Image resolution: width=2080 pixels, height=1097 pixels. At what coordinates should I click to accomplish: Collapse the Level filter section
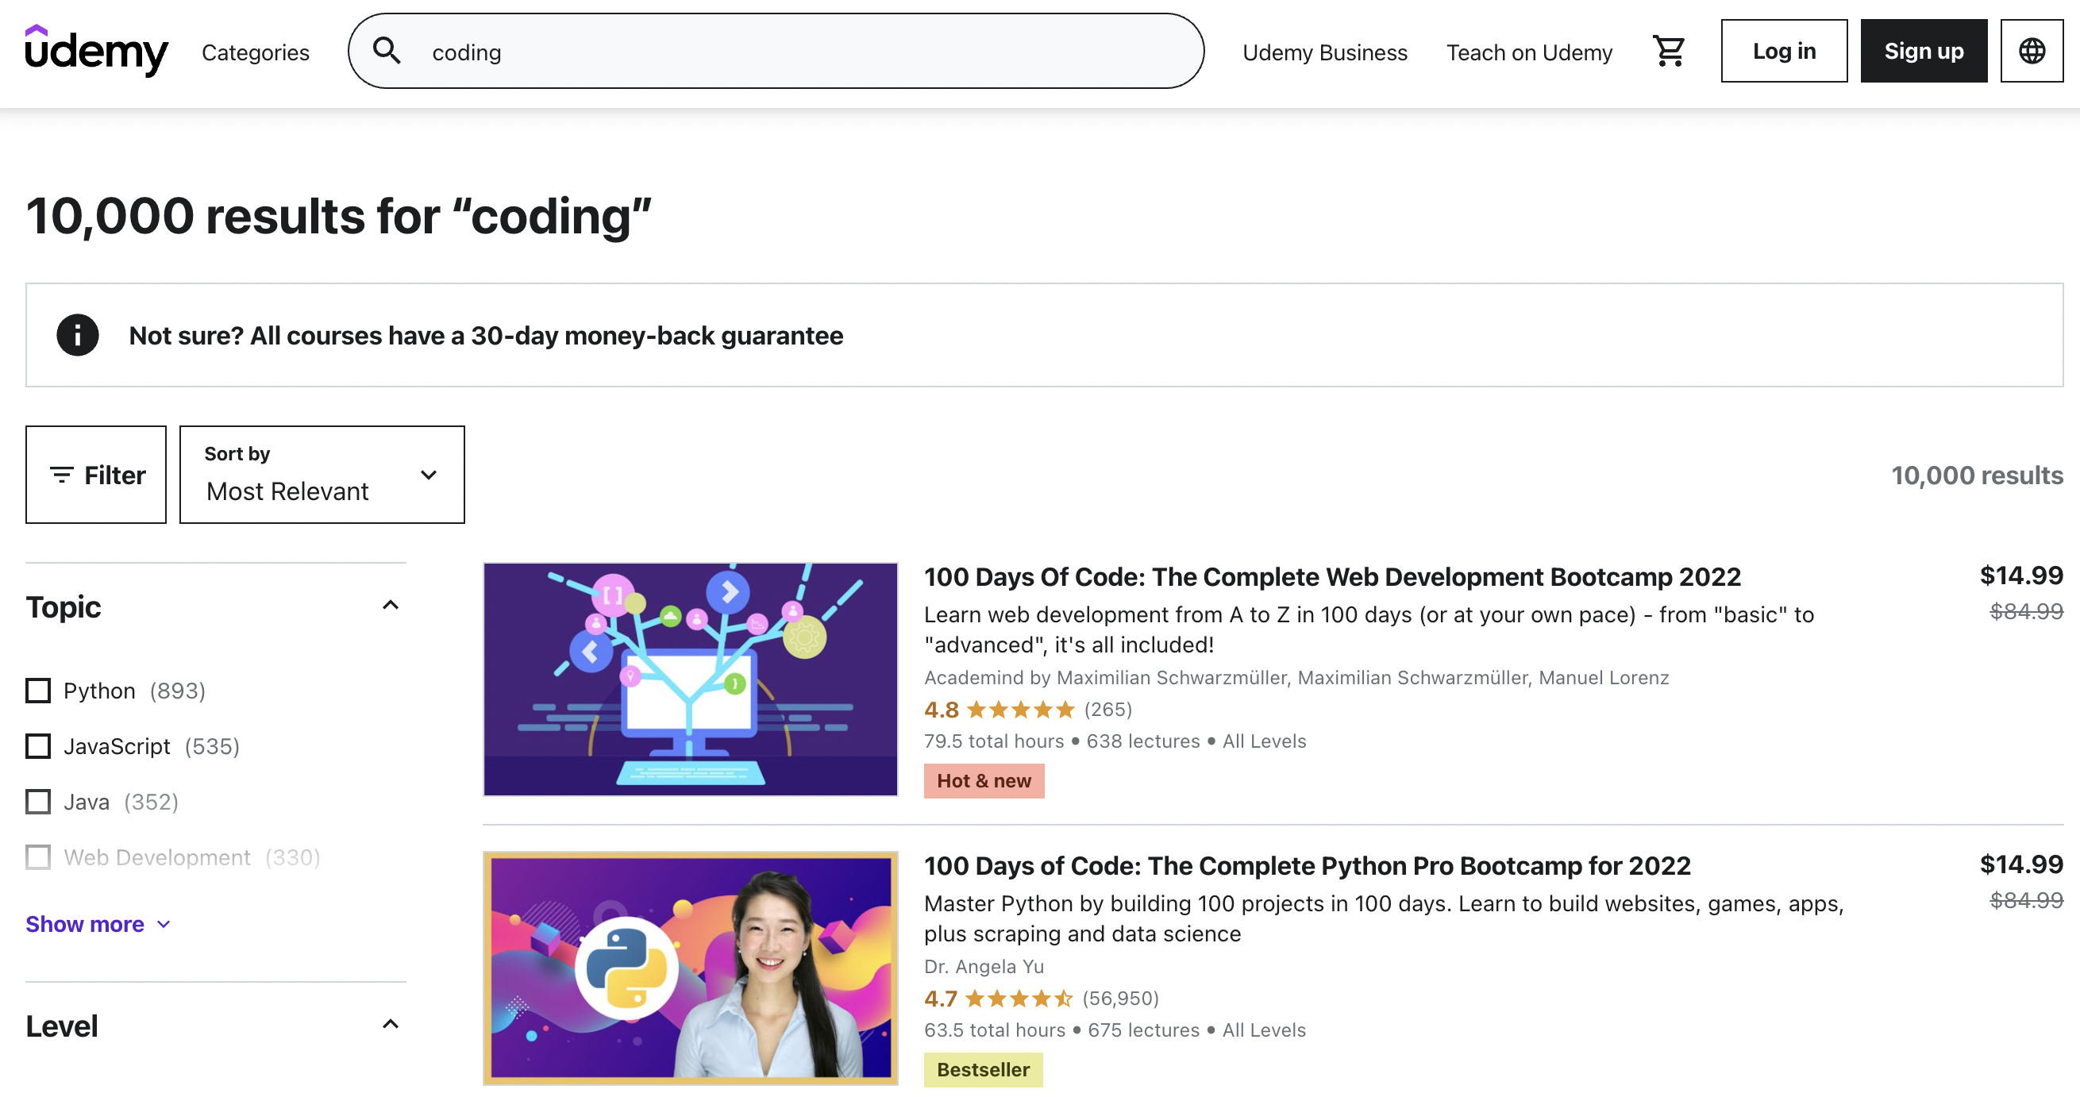point(391,1023)
